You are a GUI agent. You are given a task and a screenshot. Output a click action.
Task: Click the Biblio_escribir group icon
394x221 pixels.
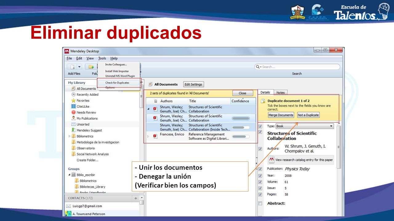[x=74, y=175]
